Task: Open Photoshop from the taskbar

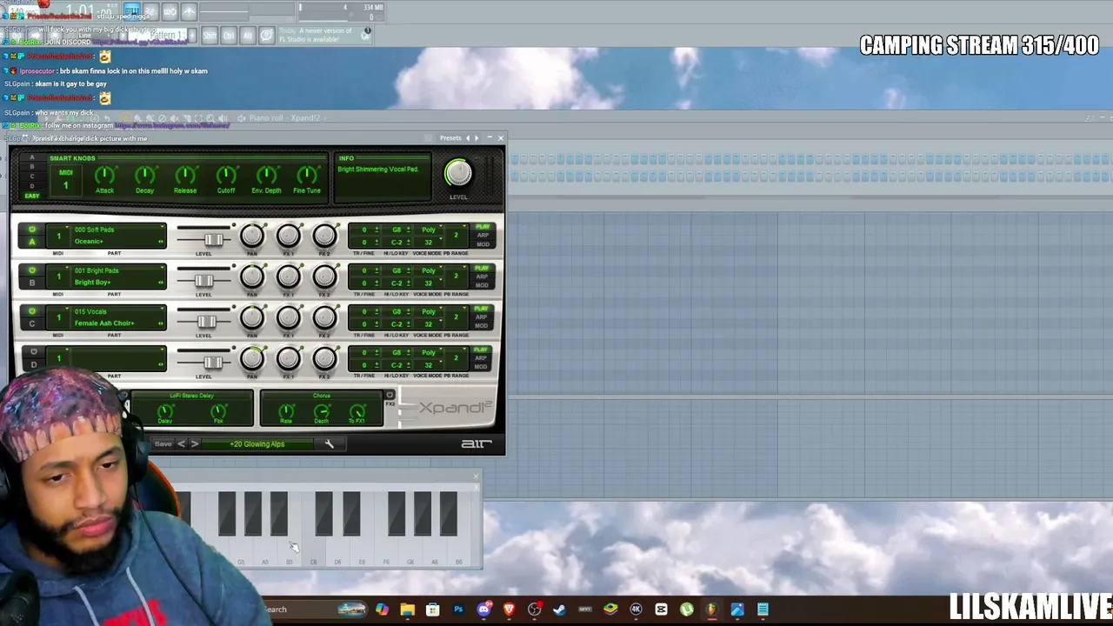Action: coord(458,609)
